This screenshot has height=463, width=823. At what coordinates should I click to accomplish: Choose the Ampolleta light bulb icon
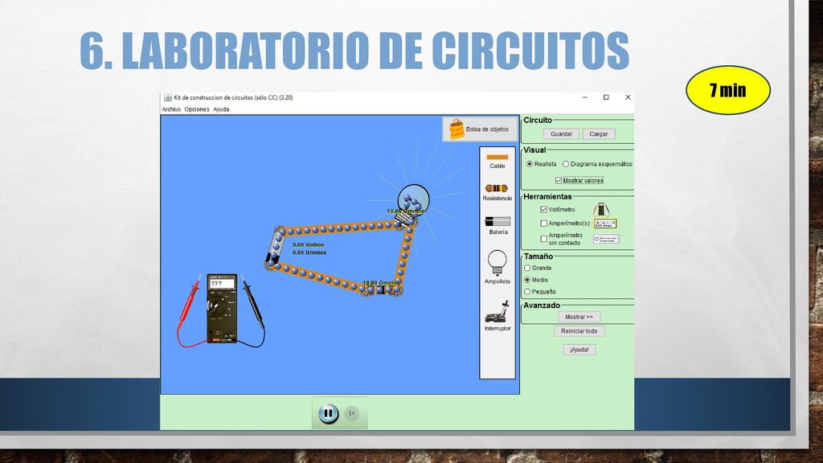click(x=497, y=263)
